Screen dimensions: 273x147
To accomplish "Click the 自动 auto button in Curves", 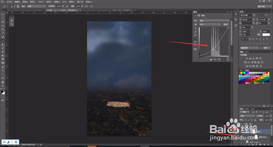I will coord(226,24).
